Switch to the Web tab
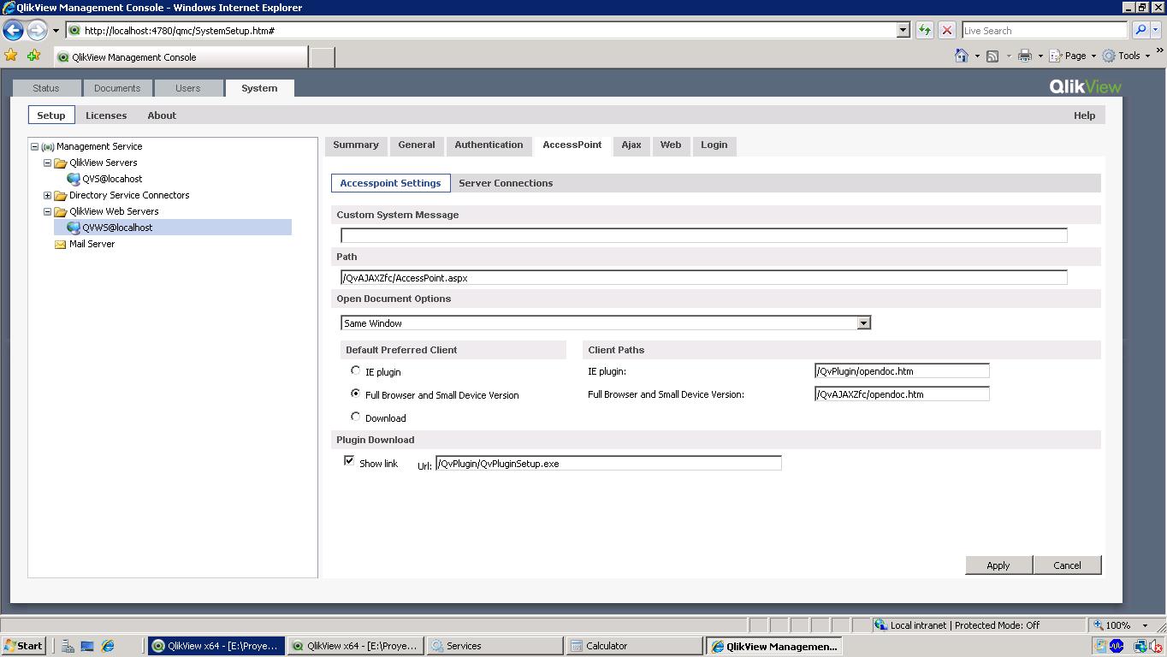1167x657 pixels. coord(671,145)
